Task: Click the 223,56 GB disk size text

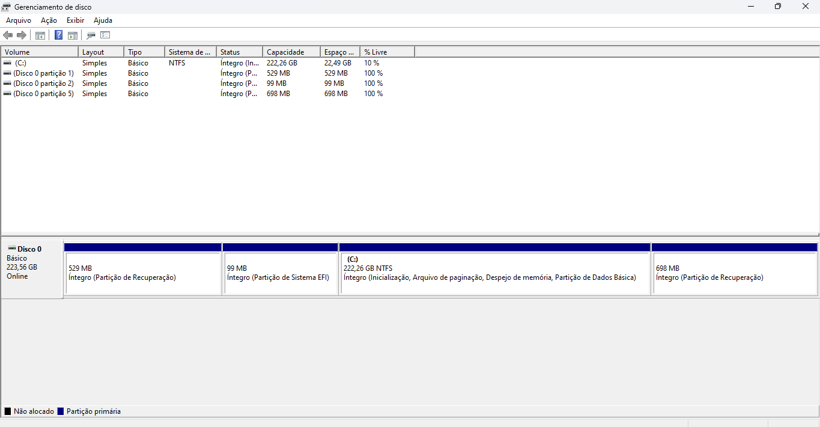Action: (22, 267)
